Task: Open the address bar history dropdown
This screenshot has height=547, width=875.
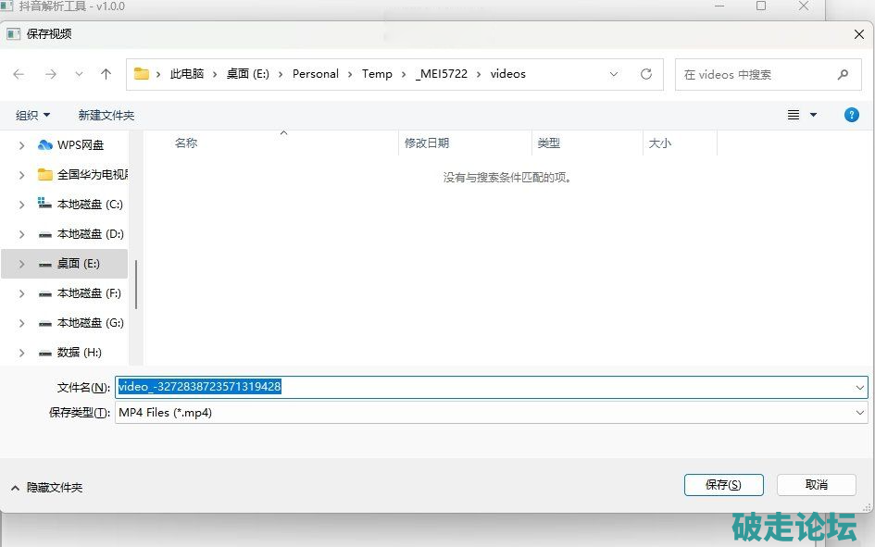Action: pyautogui.click(x=615, y=74)
